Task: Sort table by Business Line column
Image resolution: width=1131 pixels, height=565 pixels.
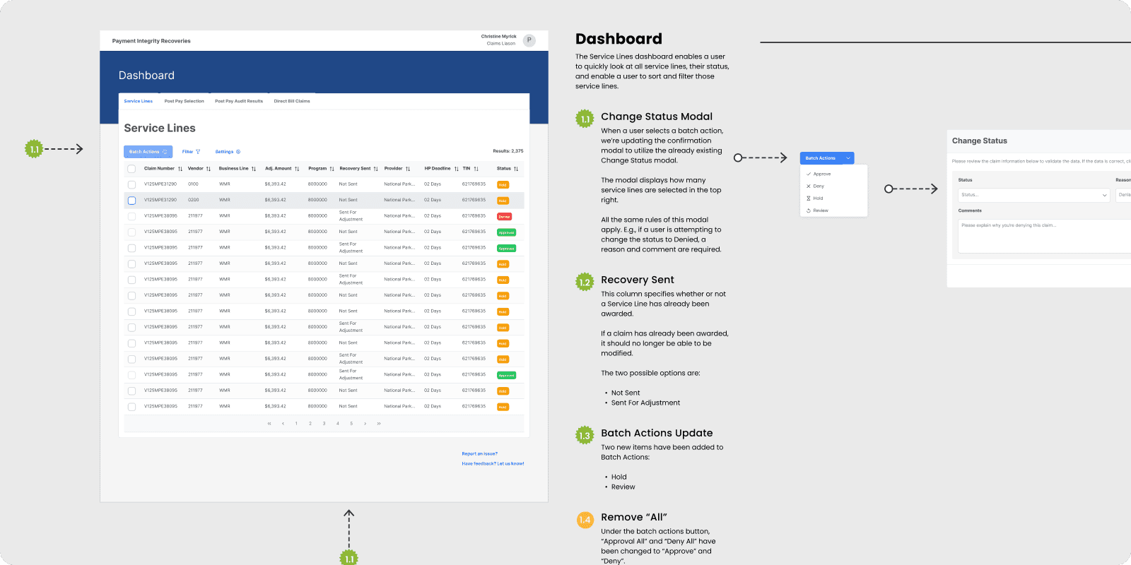Action: [254, 169]
